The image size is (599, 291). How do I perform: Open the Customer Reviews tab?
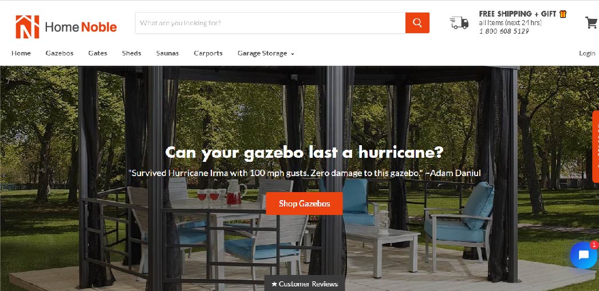305,284
